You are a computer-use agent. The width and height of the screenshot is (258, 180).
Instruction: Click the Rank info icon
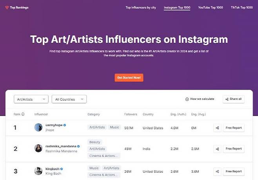pos(23,114)
